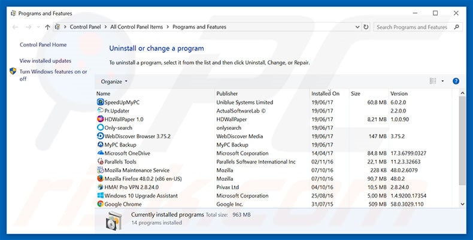Click the HMA! Pro VPN icon

point(101,187)
